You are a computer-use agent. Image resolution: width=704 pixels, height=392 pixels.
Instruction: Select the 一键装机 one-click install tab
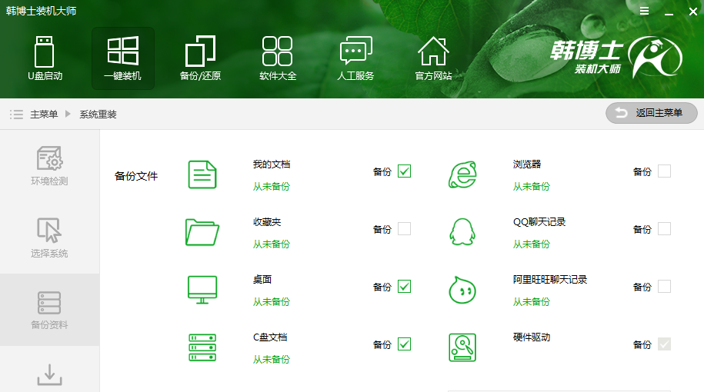click(123, 58)
